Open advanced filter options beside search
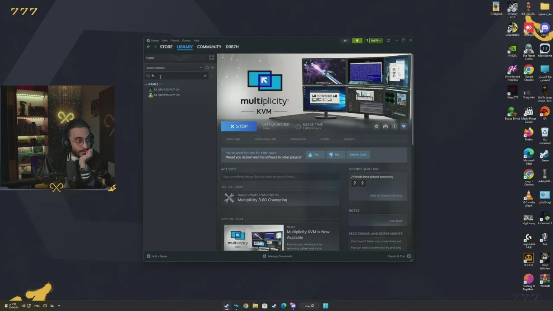Screen dimensions: 553x311 (212, 76)
